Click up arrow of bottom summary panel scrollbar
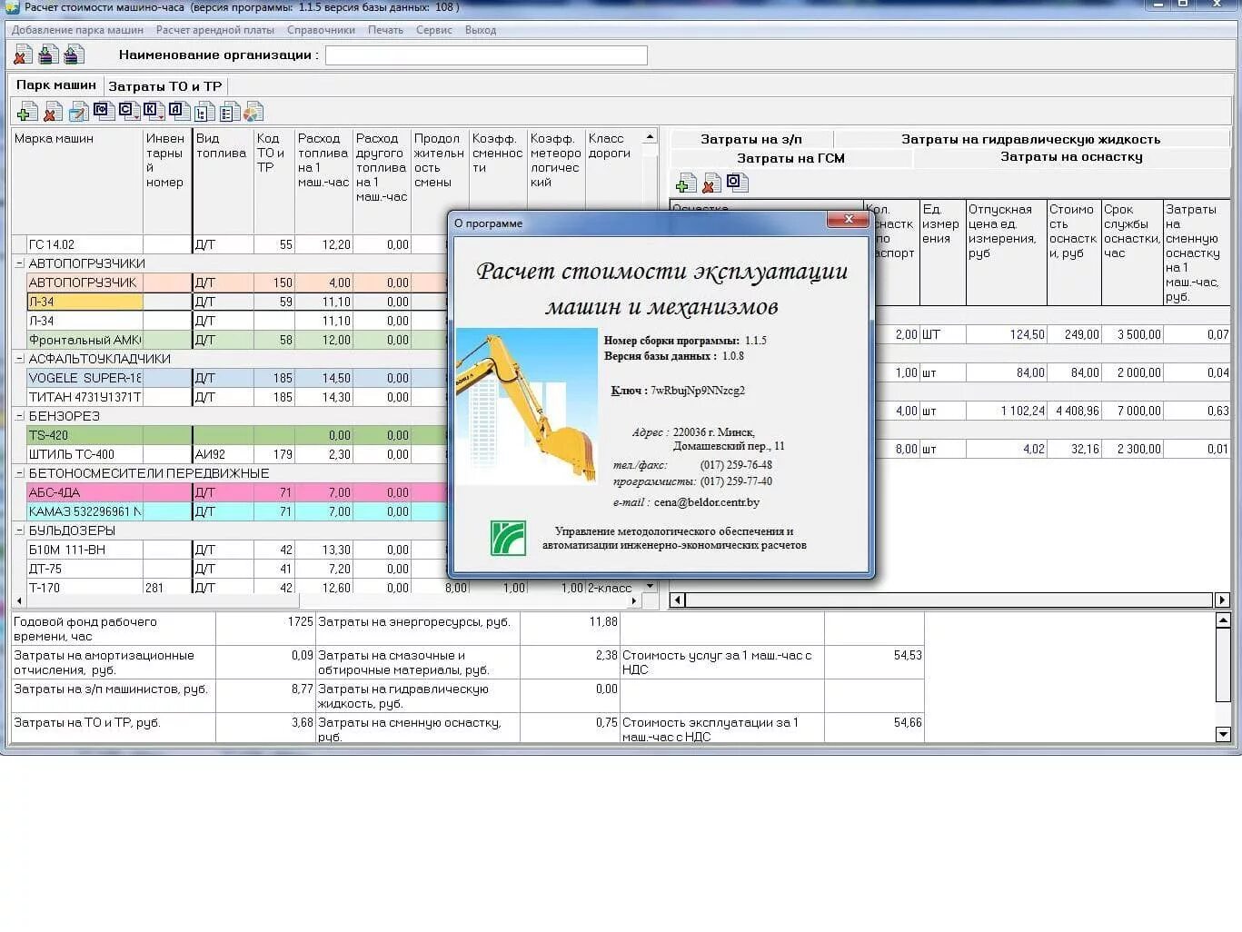This screenshot has height=932, width=1242. point(1223,620)
